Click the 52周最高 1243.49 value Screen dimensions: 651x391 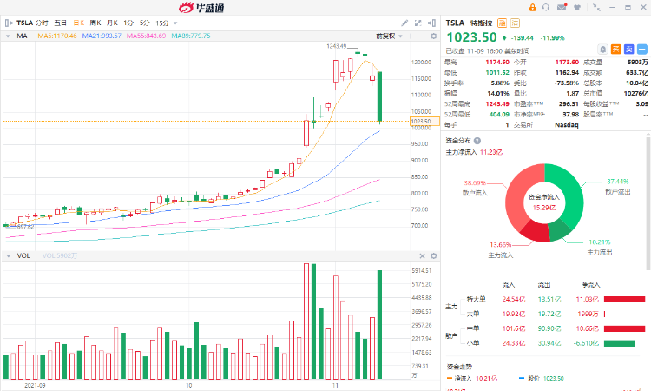coord(497,104)
